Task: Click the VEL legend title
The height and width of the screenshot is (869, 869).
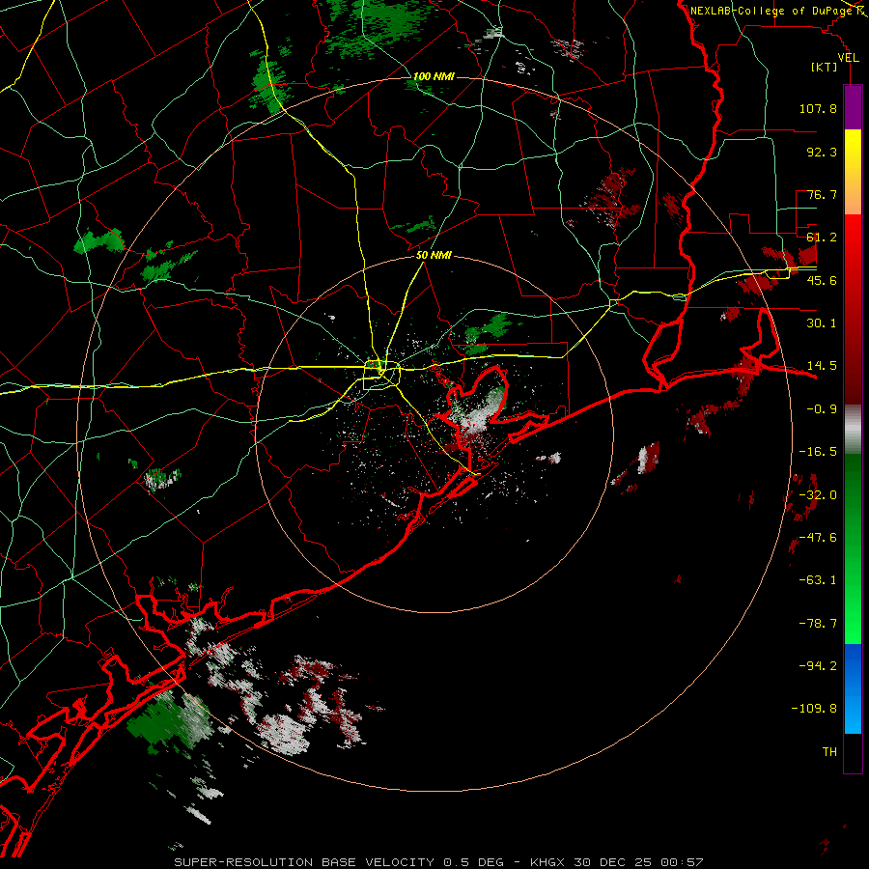Action: (848, 58)
